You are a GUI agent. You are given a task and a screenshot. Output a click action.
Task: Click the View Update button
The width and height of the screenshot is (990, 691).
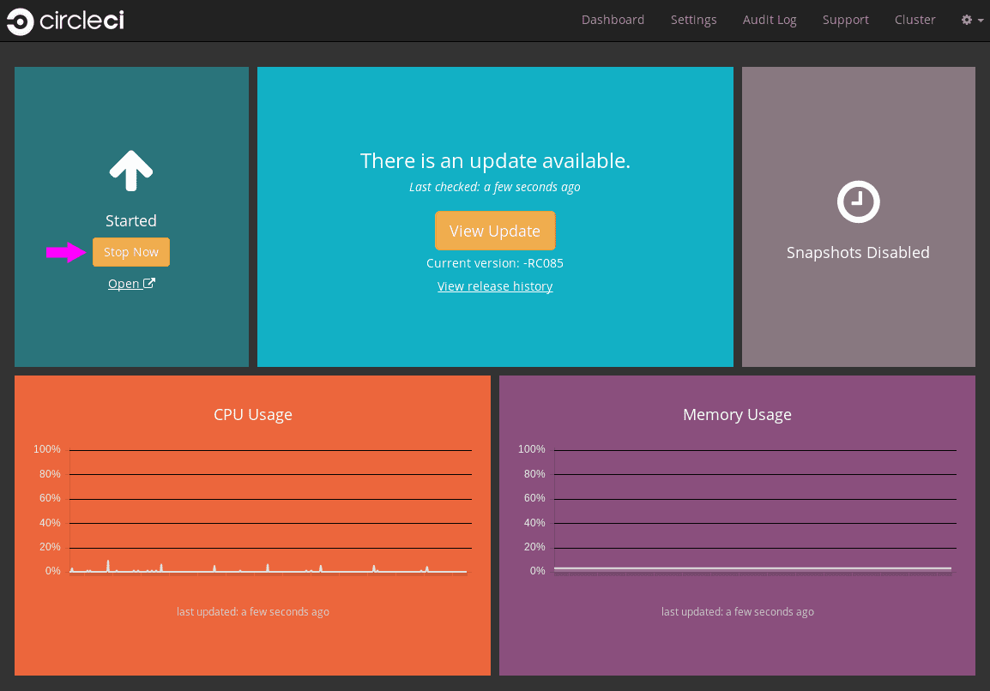[x=494, y=231]
